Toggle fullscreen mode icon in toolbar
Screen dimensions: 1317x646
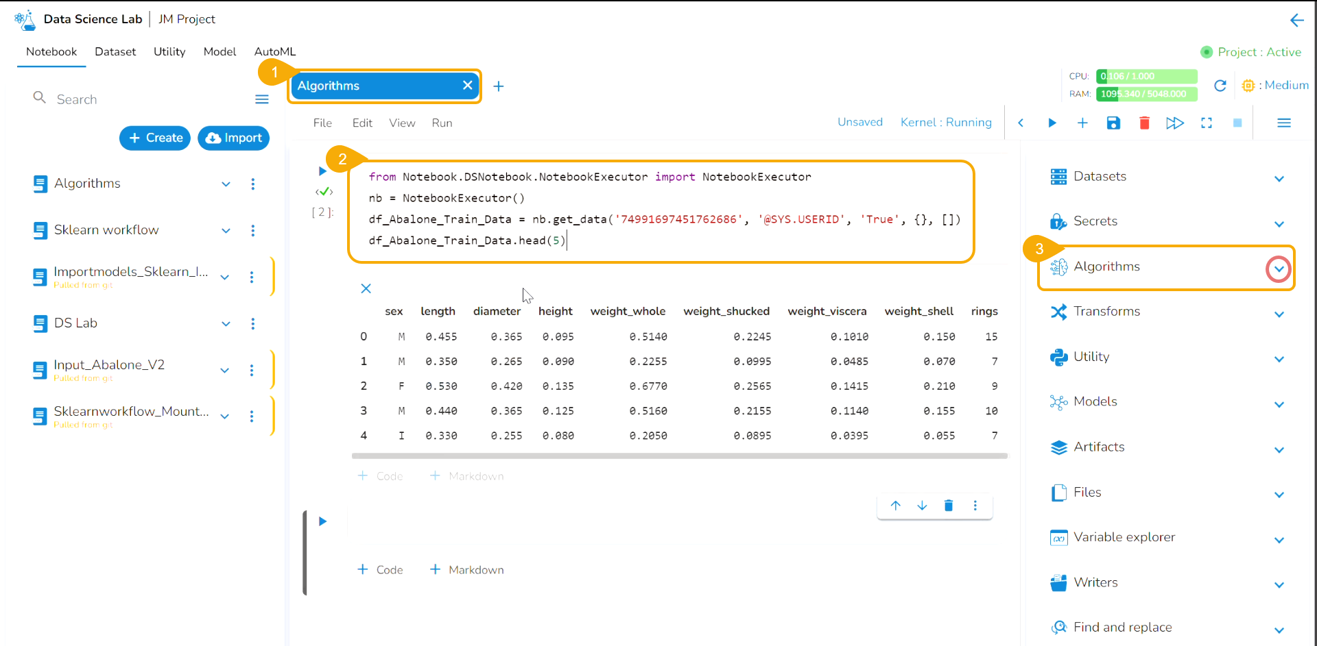1207,123
